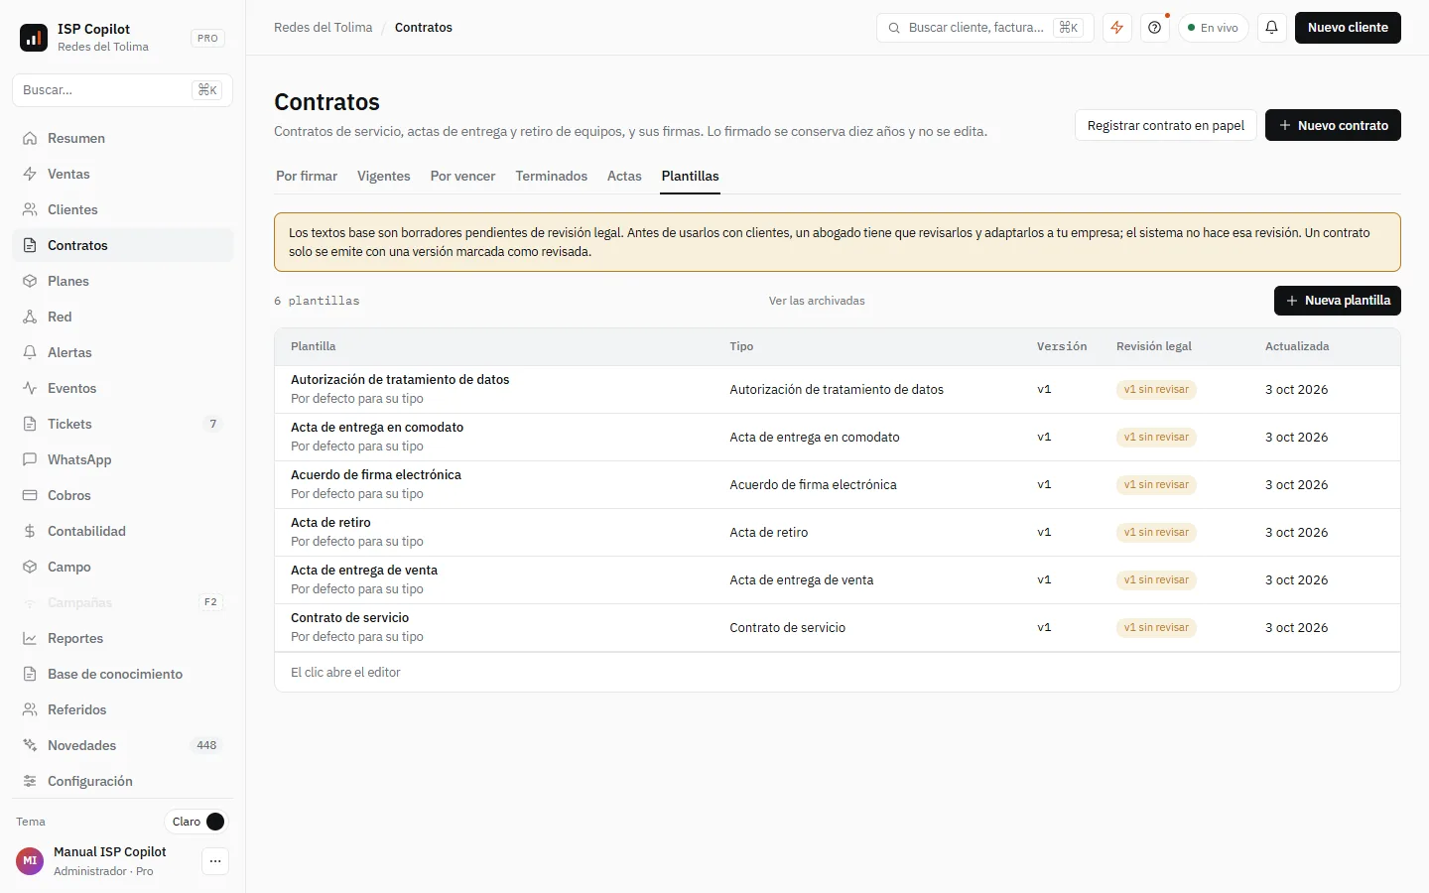Open the Contrato de servicio template row

[838, 628]
